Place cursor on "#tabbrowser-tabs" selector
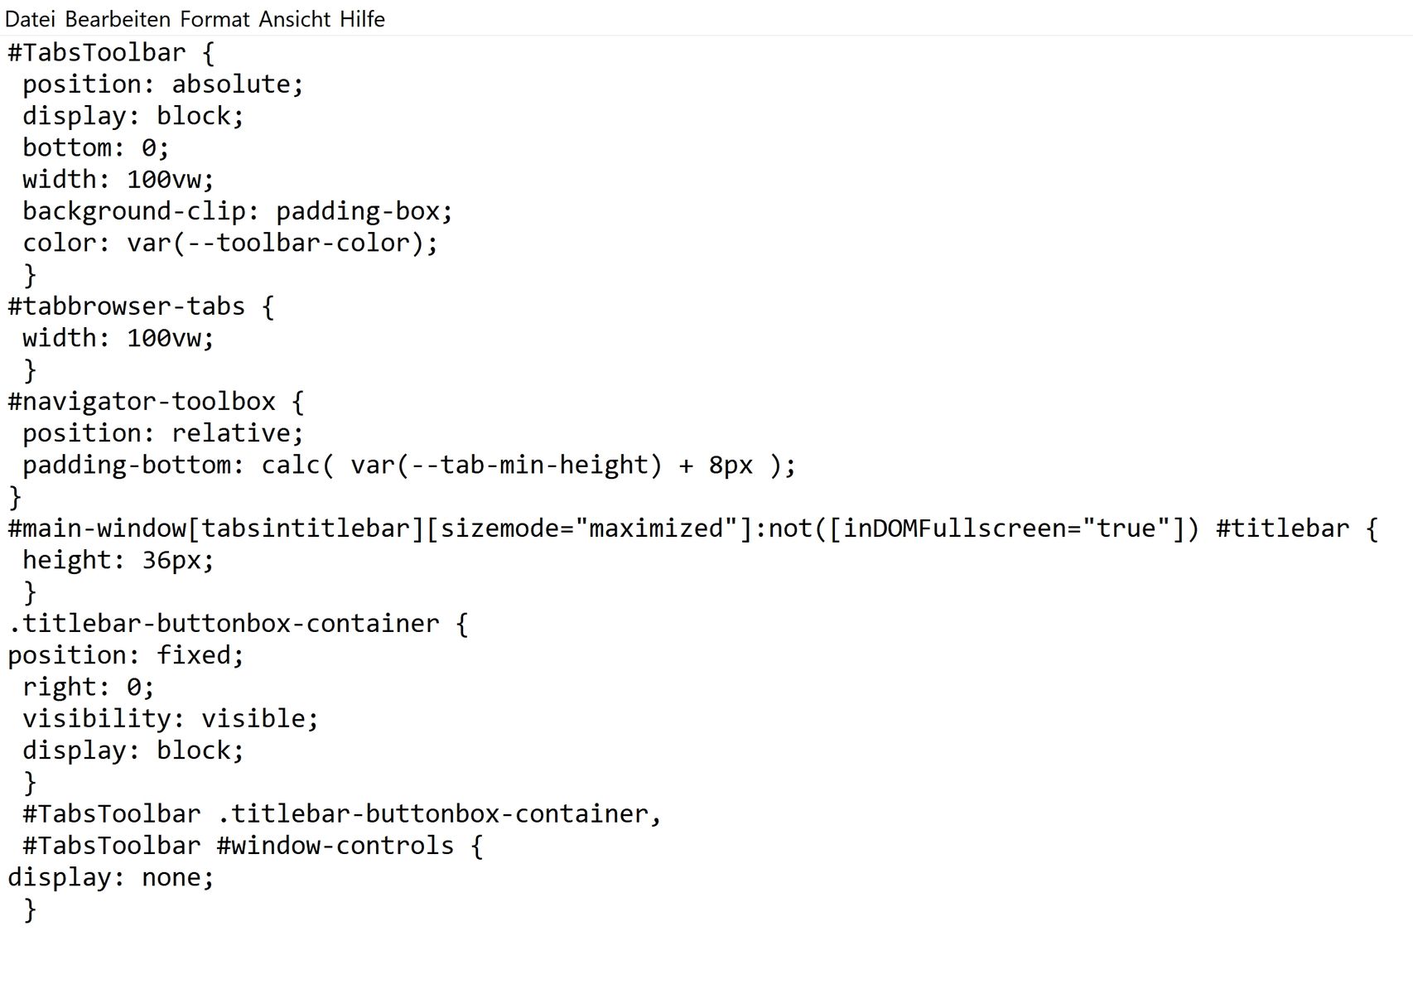Viewport: 1413px width, 994px height. click(126, 306)
